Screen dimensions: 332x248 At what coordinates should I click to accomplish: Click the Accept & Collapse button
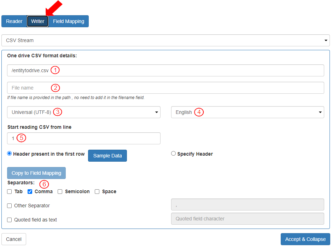pos(305,239)
